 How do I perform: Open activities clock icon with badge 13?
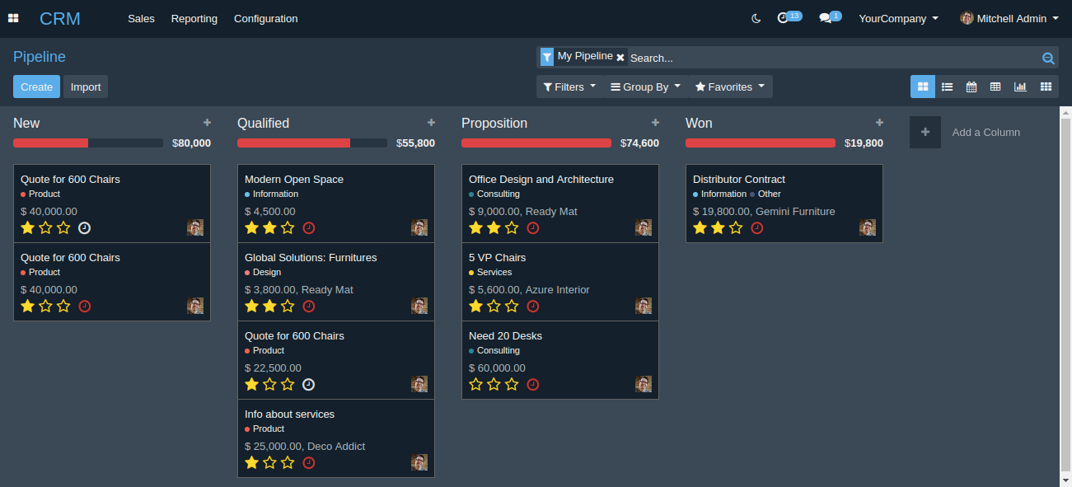coord(789,17)
